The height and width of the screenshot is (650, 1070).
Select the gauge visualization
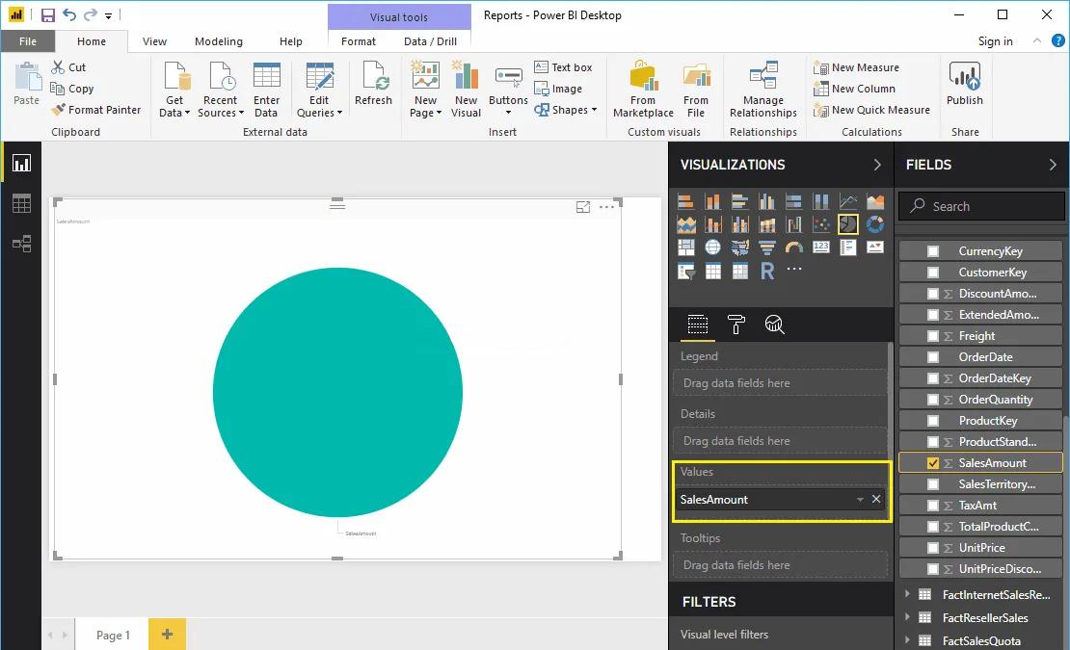(792, 247)
